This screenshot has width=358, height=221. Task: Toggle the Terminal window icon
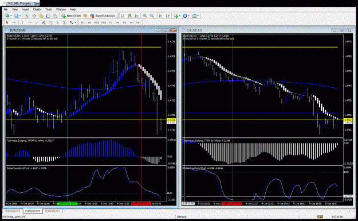click(x=48, y=16)
